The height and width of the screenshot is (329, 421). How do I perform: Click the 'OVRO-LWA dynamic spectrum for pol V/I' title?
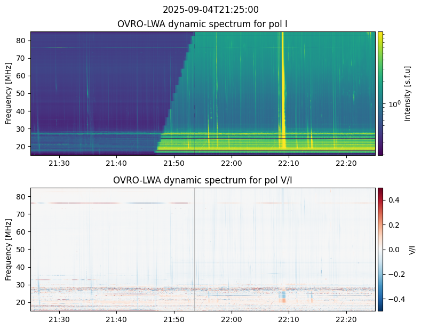point(203,180)
